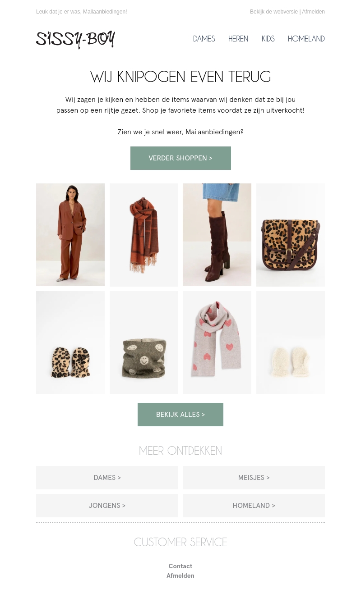Open the leopard print bag product
The height and width of the screenshot is (607, 361).
(x=291, y=235)
